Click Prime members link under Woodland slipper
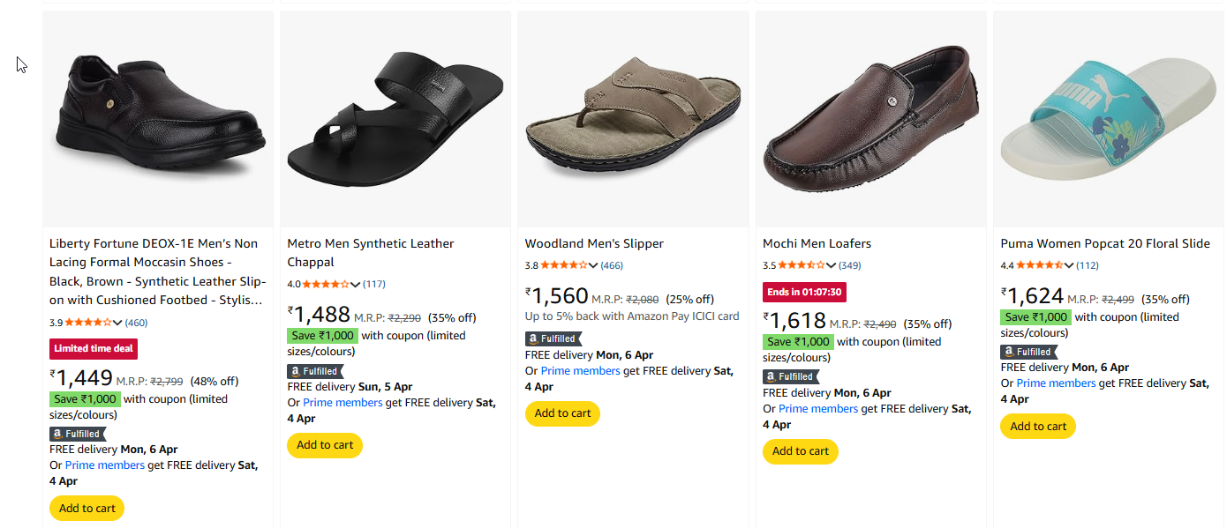This screenshot has width=1227, height=528. click(580, 371)
